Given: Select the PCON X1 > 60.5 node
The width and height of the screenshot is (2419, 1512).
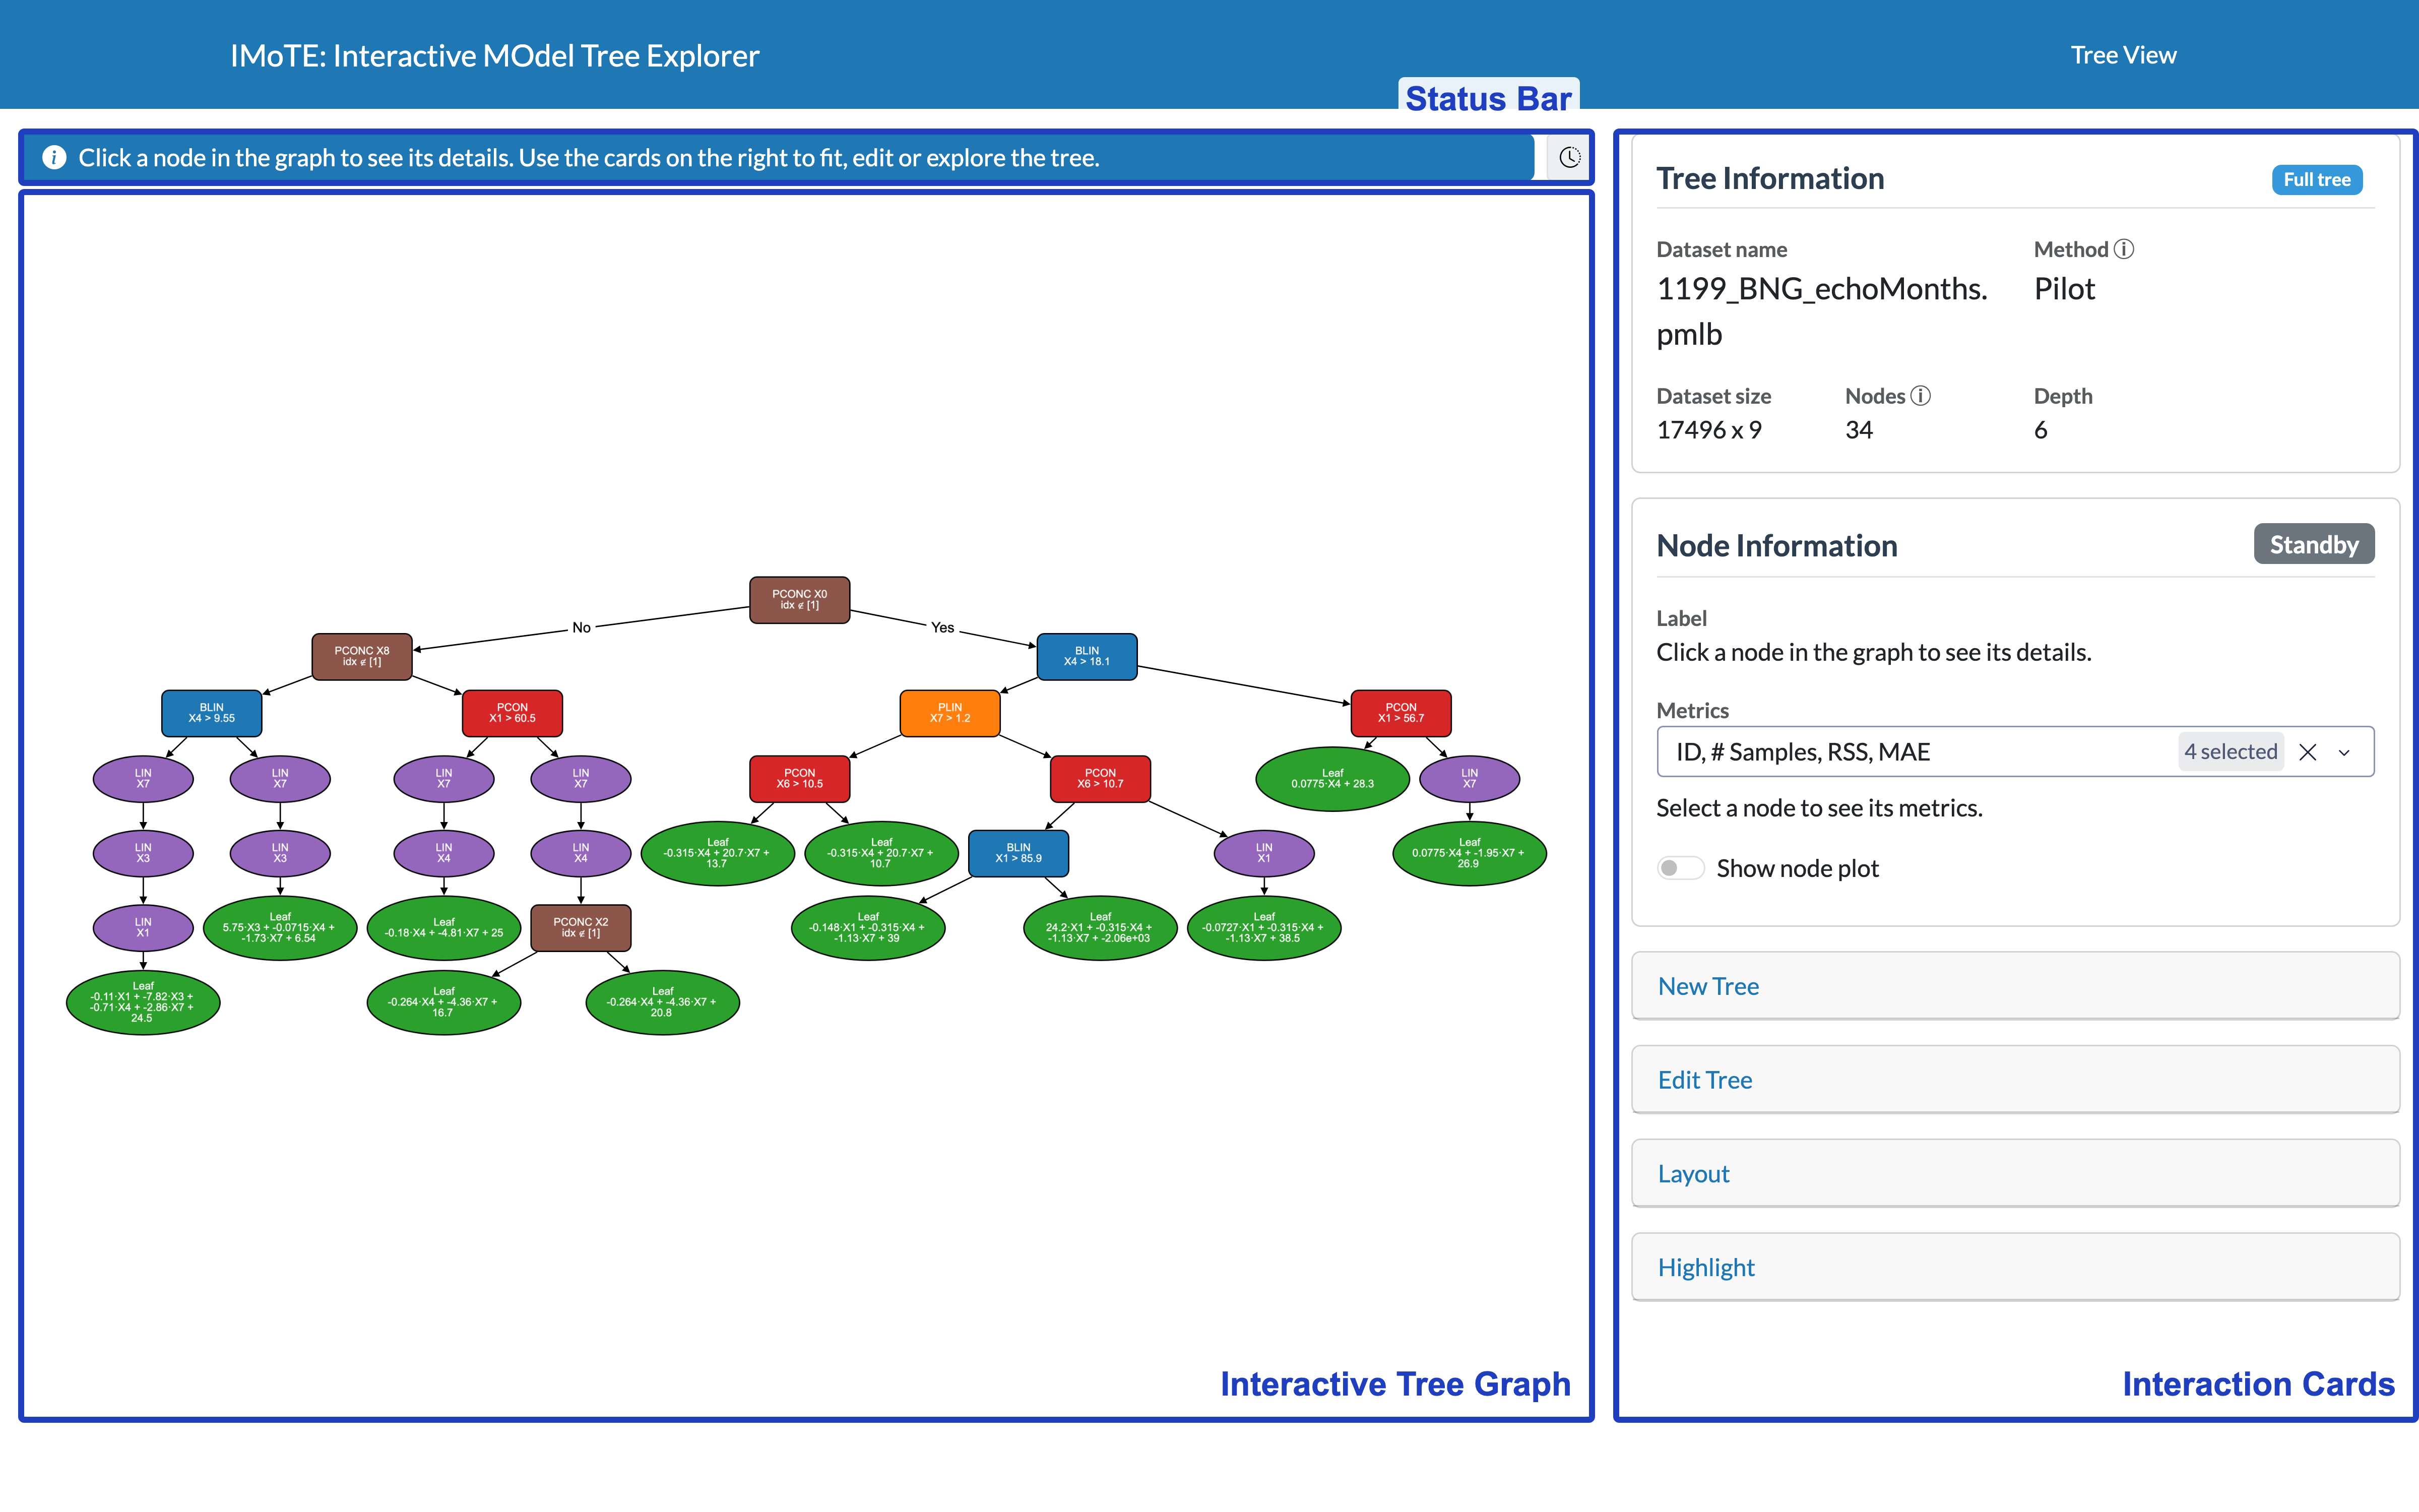Looking at the screenshot, I should (x=513, y=713).
